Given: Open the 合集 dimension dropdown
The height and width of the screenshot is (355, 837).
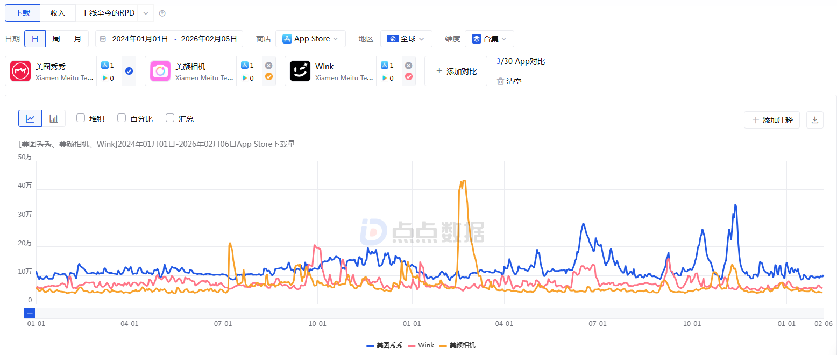Looking at the screenshot, I should [489, 39].
